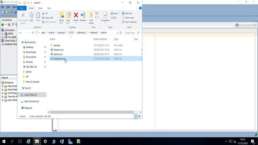
Task: Open the address bar history dropdown
Action: click(117, 33)
